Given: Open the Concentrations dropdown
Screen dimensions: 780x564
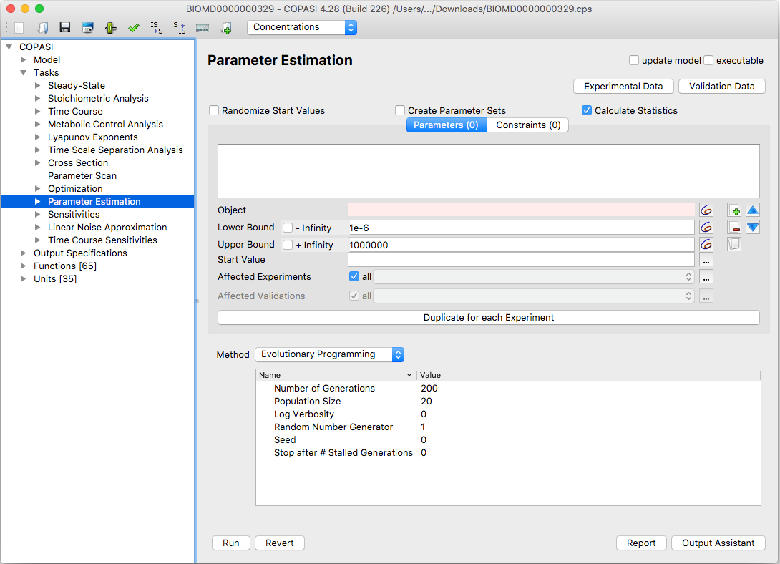Looking at the screenshot, I should 302,27.
